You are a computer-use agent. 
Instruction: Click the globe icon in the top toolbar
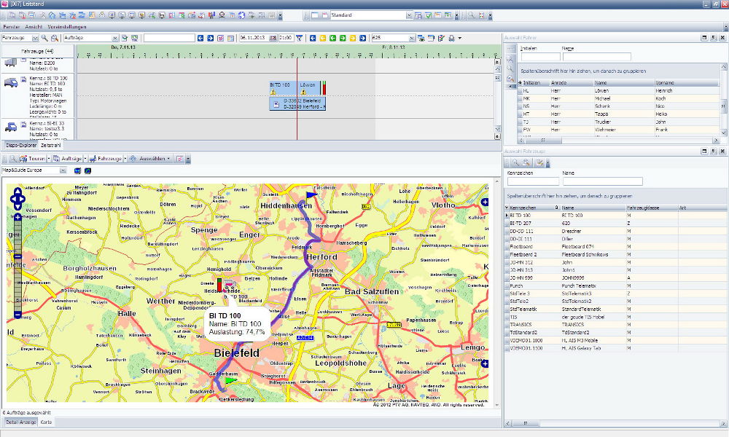[x=242, y=15]
